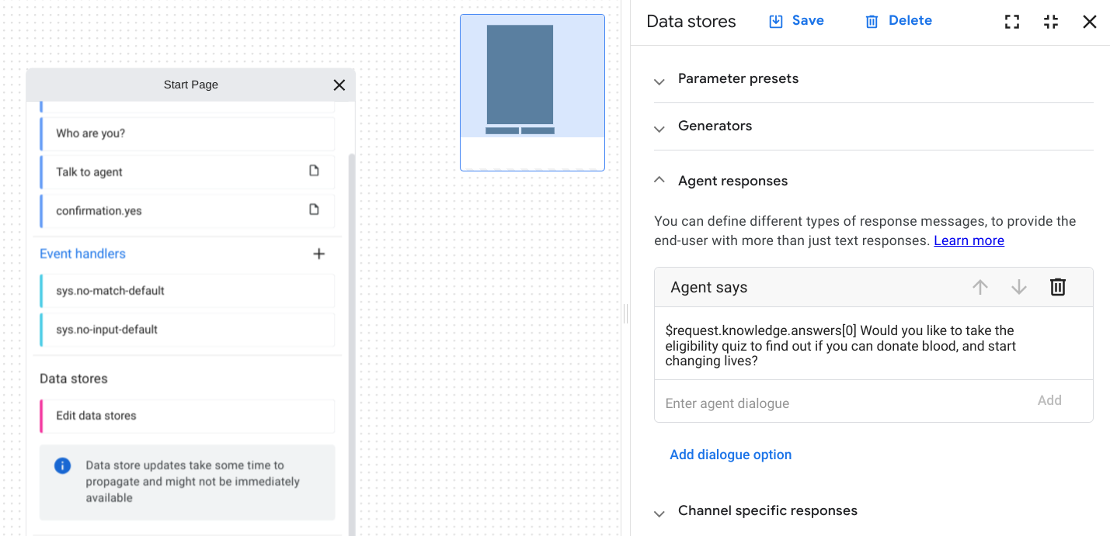Viewport: 1110px width, 536px height.
Task: Move the agent response up
Action: (980, 287)
